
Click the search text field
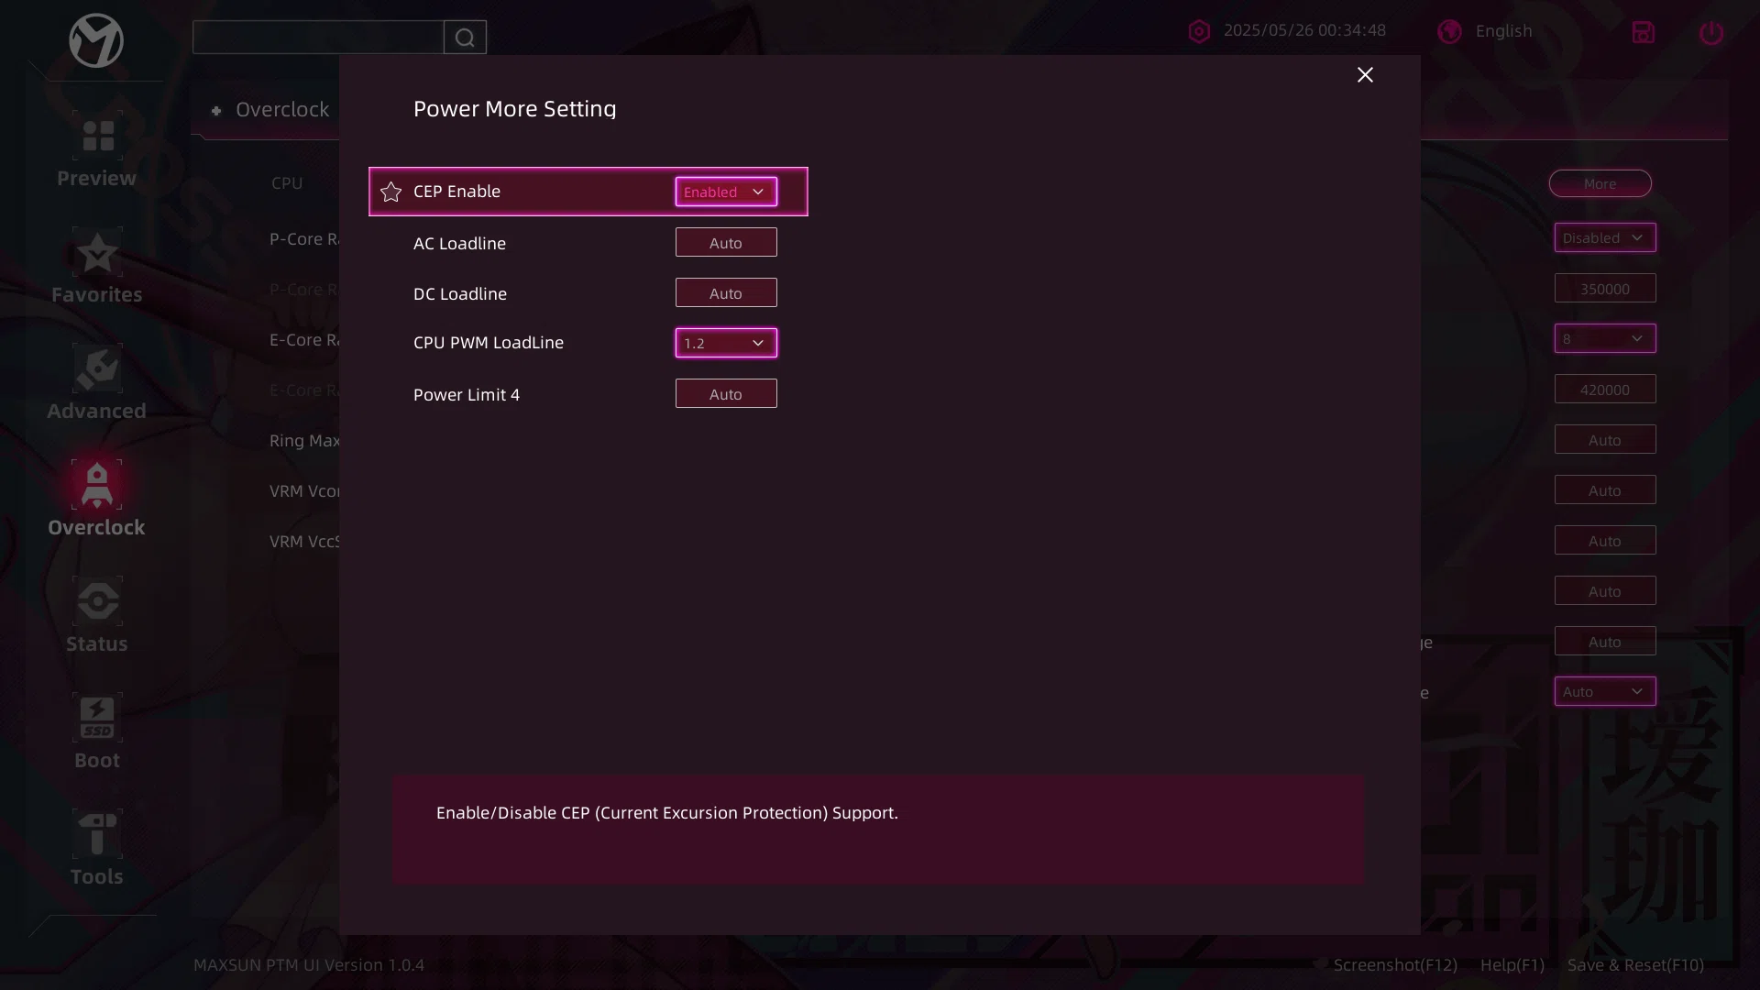tap(318, 38)
